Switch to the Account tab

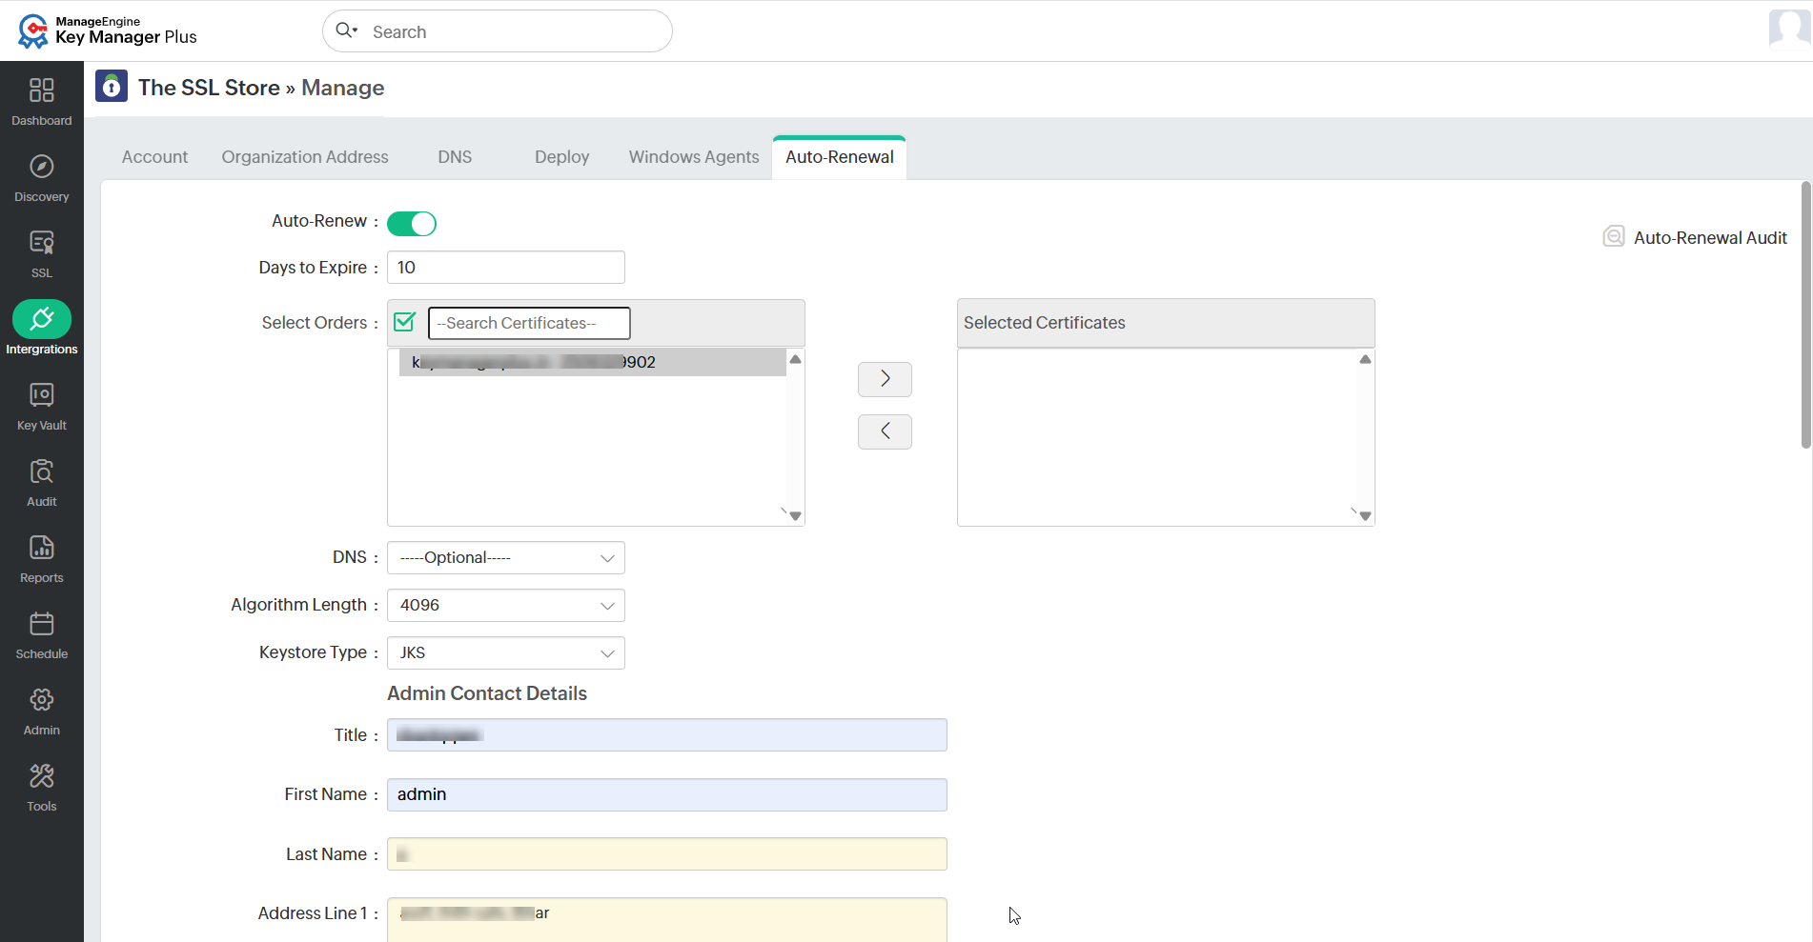[154, 157]
